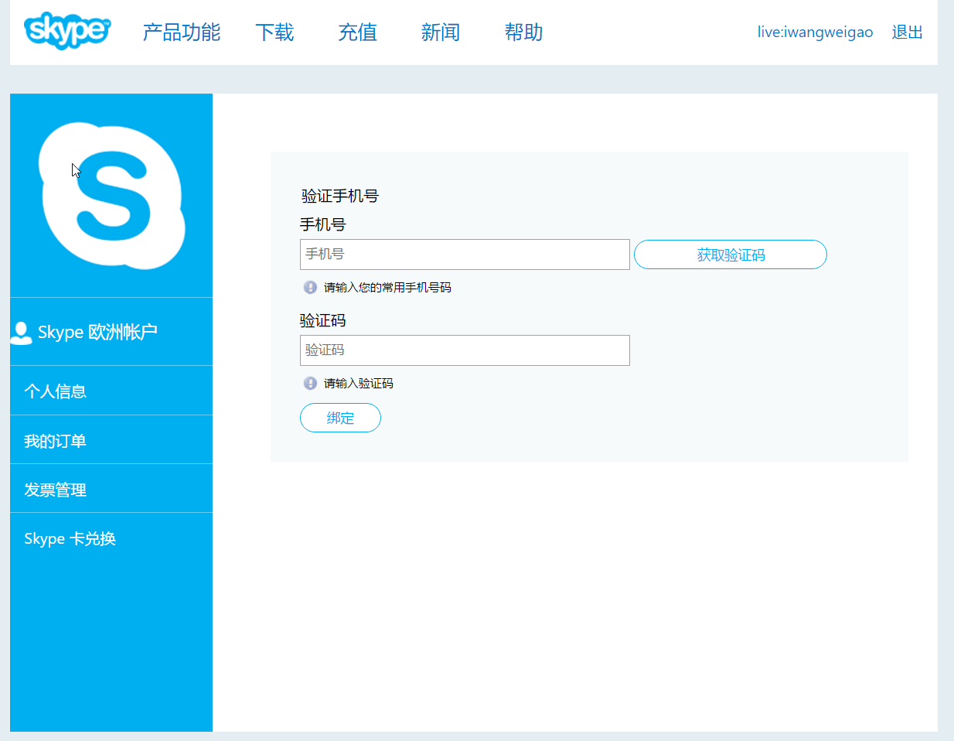
Task: Open the 帮助 menu item
Action: pos(523,32)
